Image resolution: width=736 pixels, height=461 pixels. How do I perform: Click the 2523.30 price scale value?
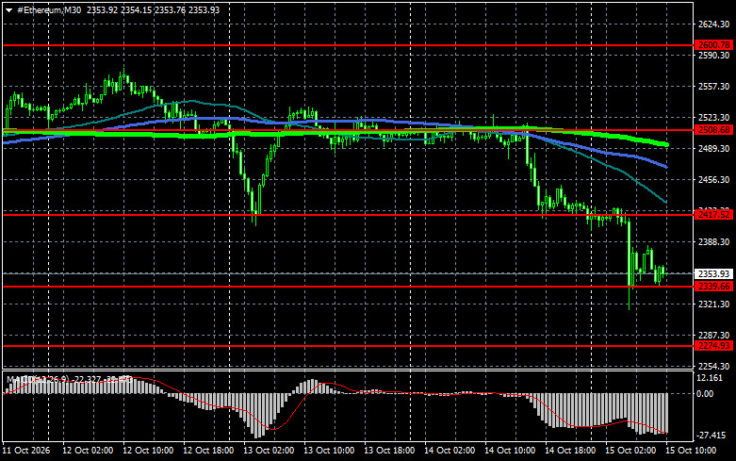point(714,117)
